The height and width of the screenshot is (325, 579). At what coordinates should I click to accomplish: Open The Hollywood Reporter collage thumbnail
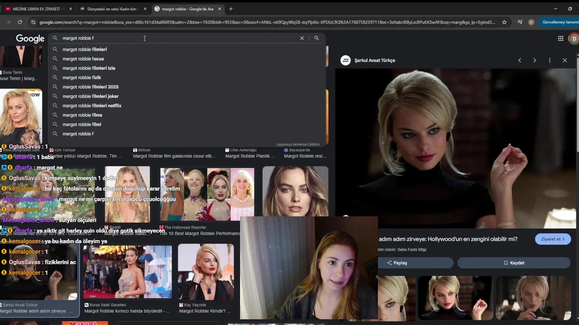coord(207,195)
